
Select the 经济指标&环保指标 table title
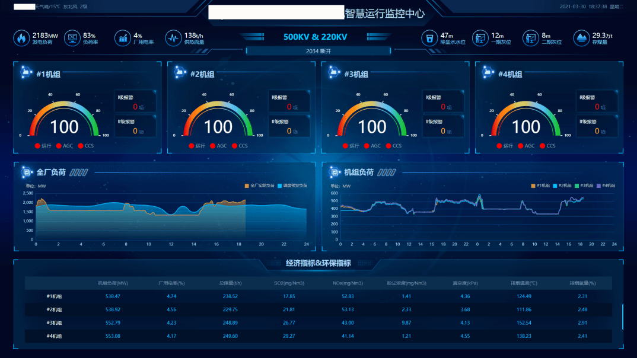click(x=318, y=263)
